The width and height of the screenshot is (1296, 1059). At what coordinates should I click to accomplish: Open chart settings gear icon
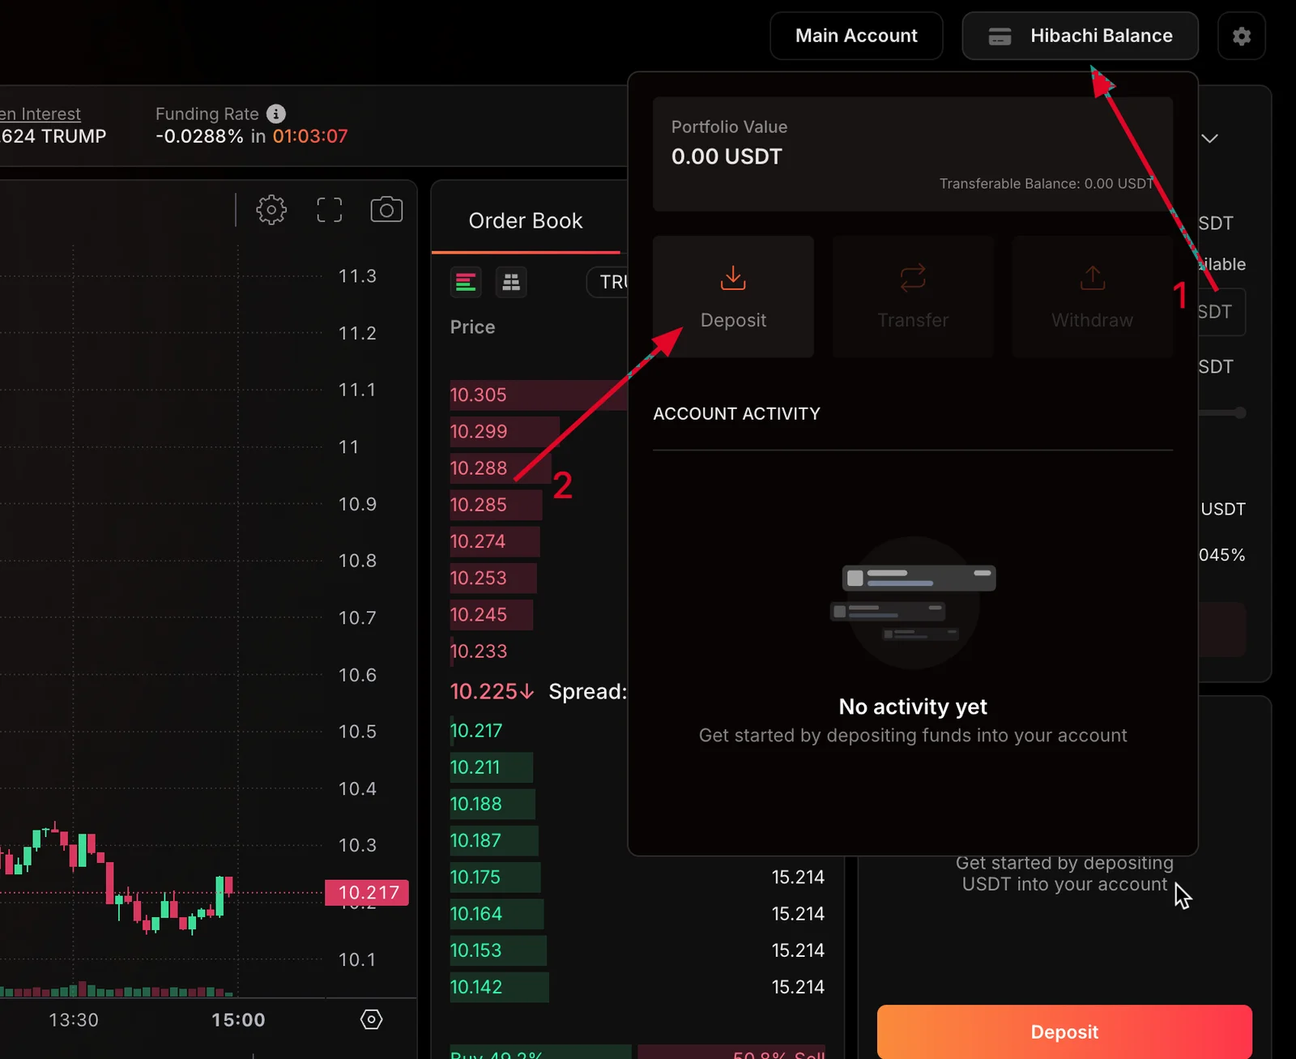click(x=271, y=210)
